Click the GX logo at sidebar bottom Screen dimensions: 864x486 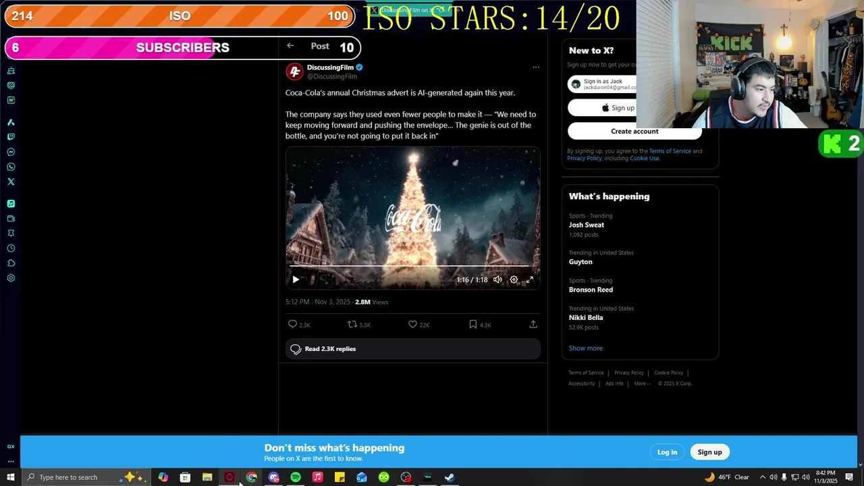(11, 446)
